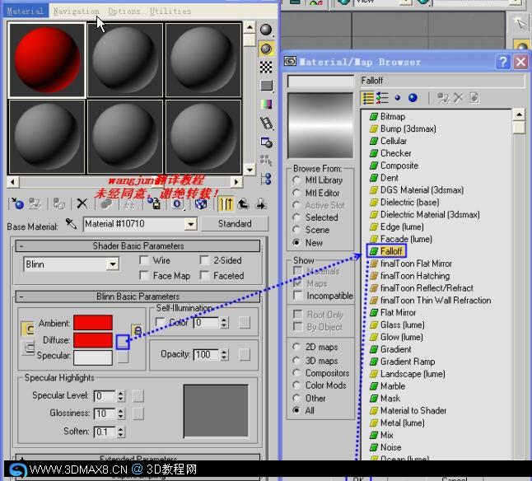Tick the Incompatible checkbox
The width and height of the screenshot is (532, 481).
pos(298,296)
